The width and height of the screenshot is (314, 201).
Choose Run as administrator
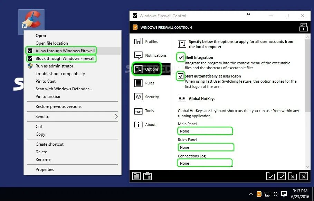[73, 66]
